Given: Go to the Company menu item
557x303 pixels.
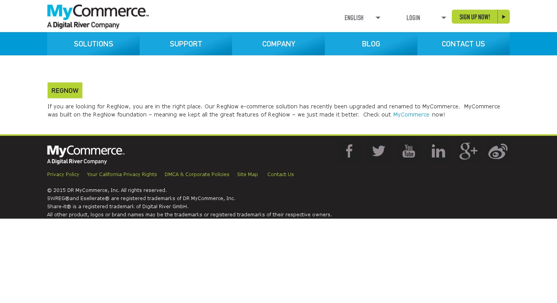Looking at the screenshot, I should pos(278,44).
